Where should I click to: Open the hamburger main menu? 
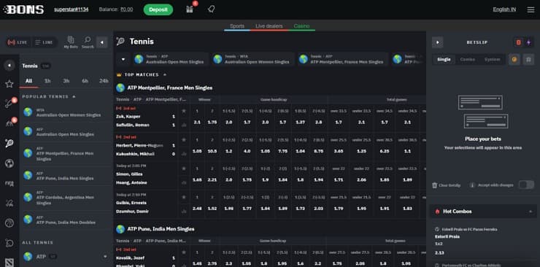[531, 9]
